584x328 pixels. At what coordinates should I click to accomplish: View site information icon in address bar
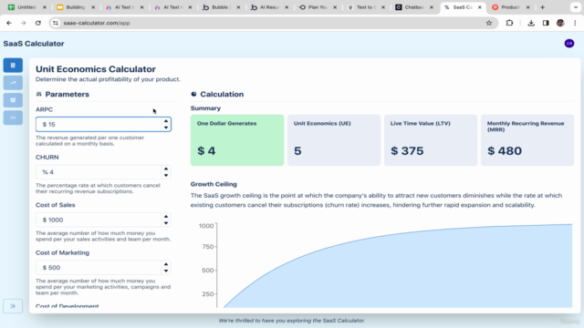point(56,23)
